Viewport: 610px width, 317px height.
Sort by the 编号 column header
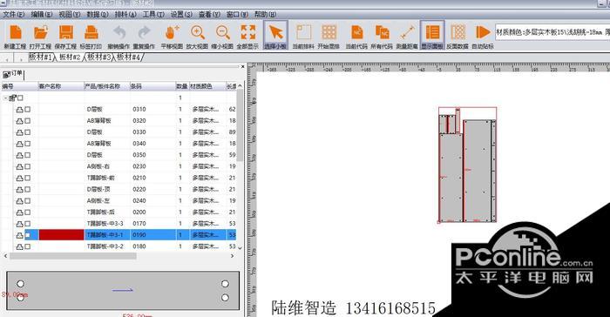tap(19, 86)
